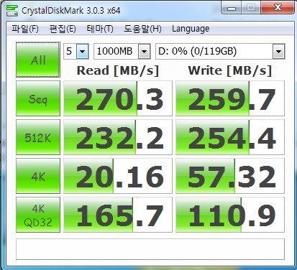Open the 편집(E) menu
This screenshot has width=297, height=270.
click(x=63, y=29)
